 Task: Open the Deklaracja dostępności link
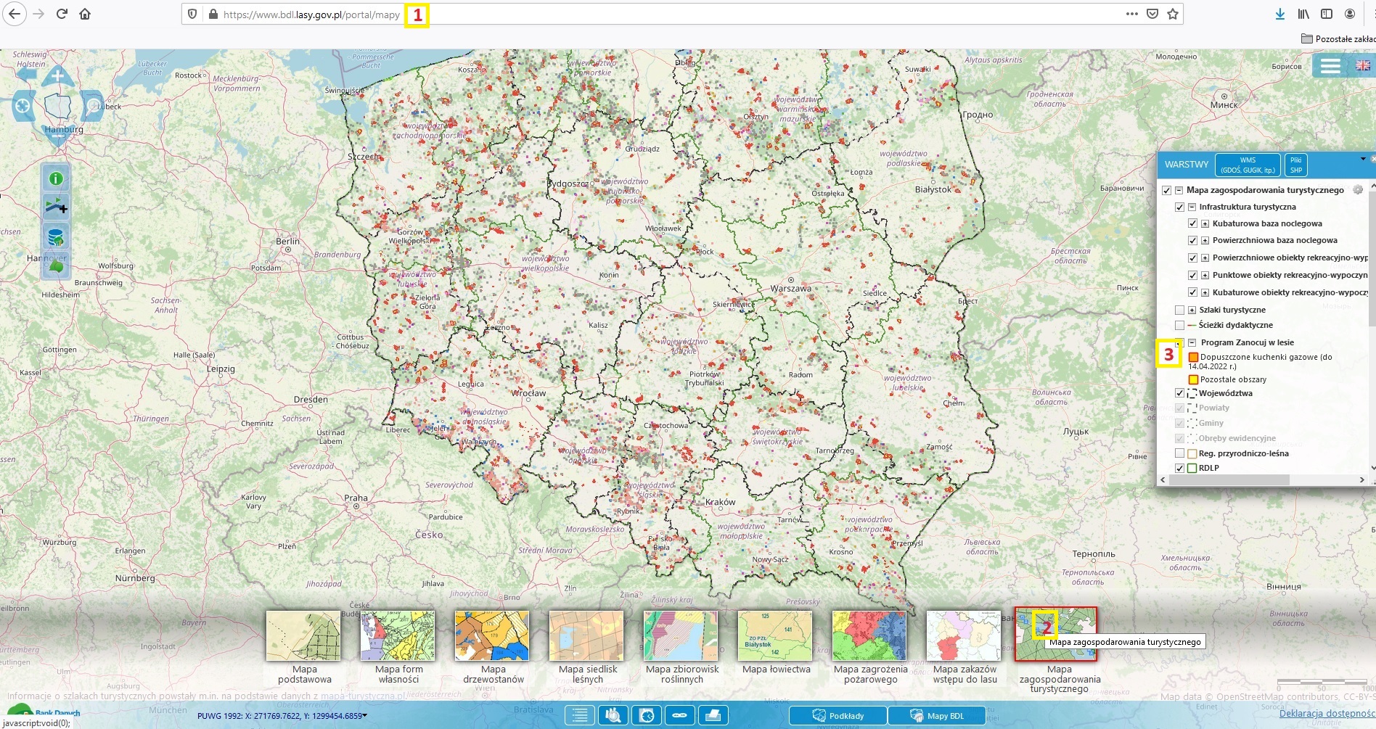click(1327, 714)
